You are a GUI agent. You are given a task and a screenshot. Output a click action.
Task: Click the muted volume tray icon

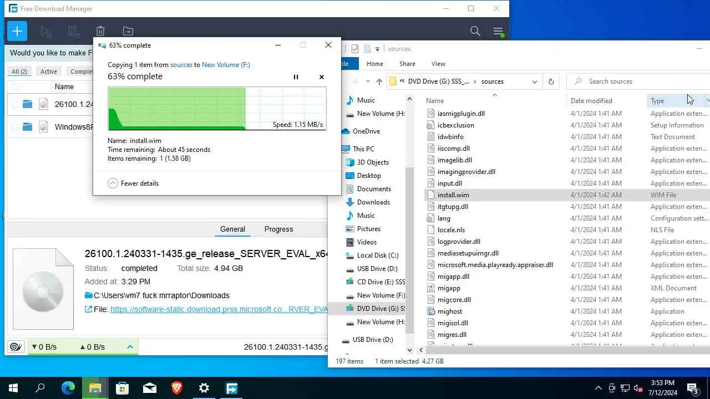638,388
